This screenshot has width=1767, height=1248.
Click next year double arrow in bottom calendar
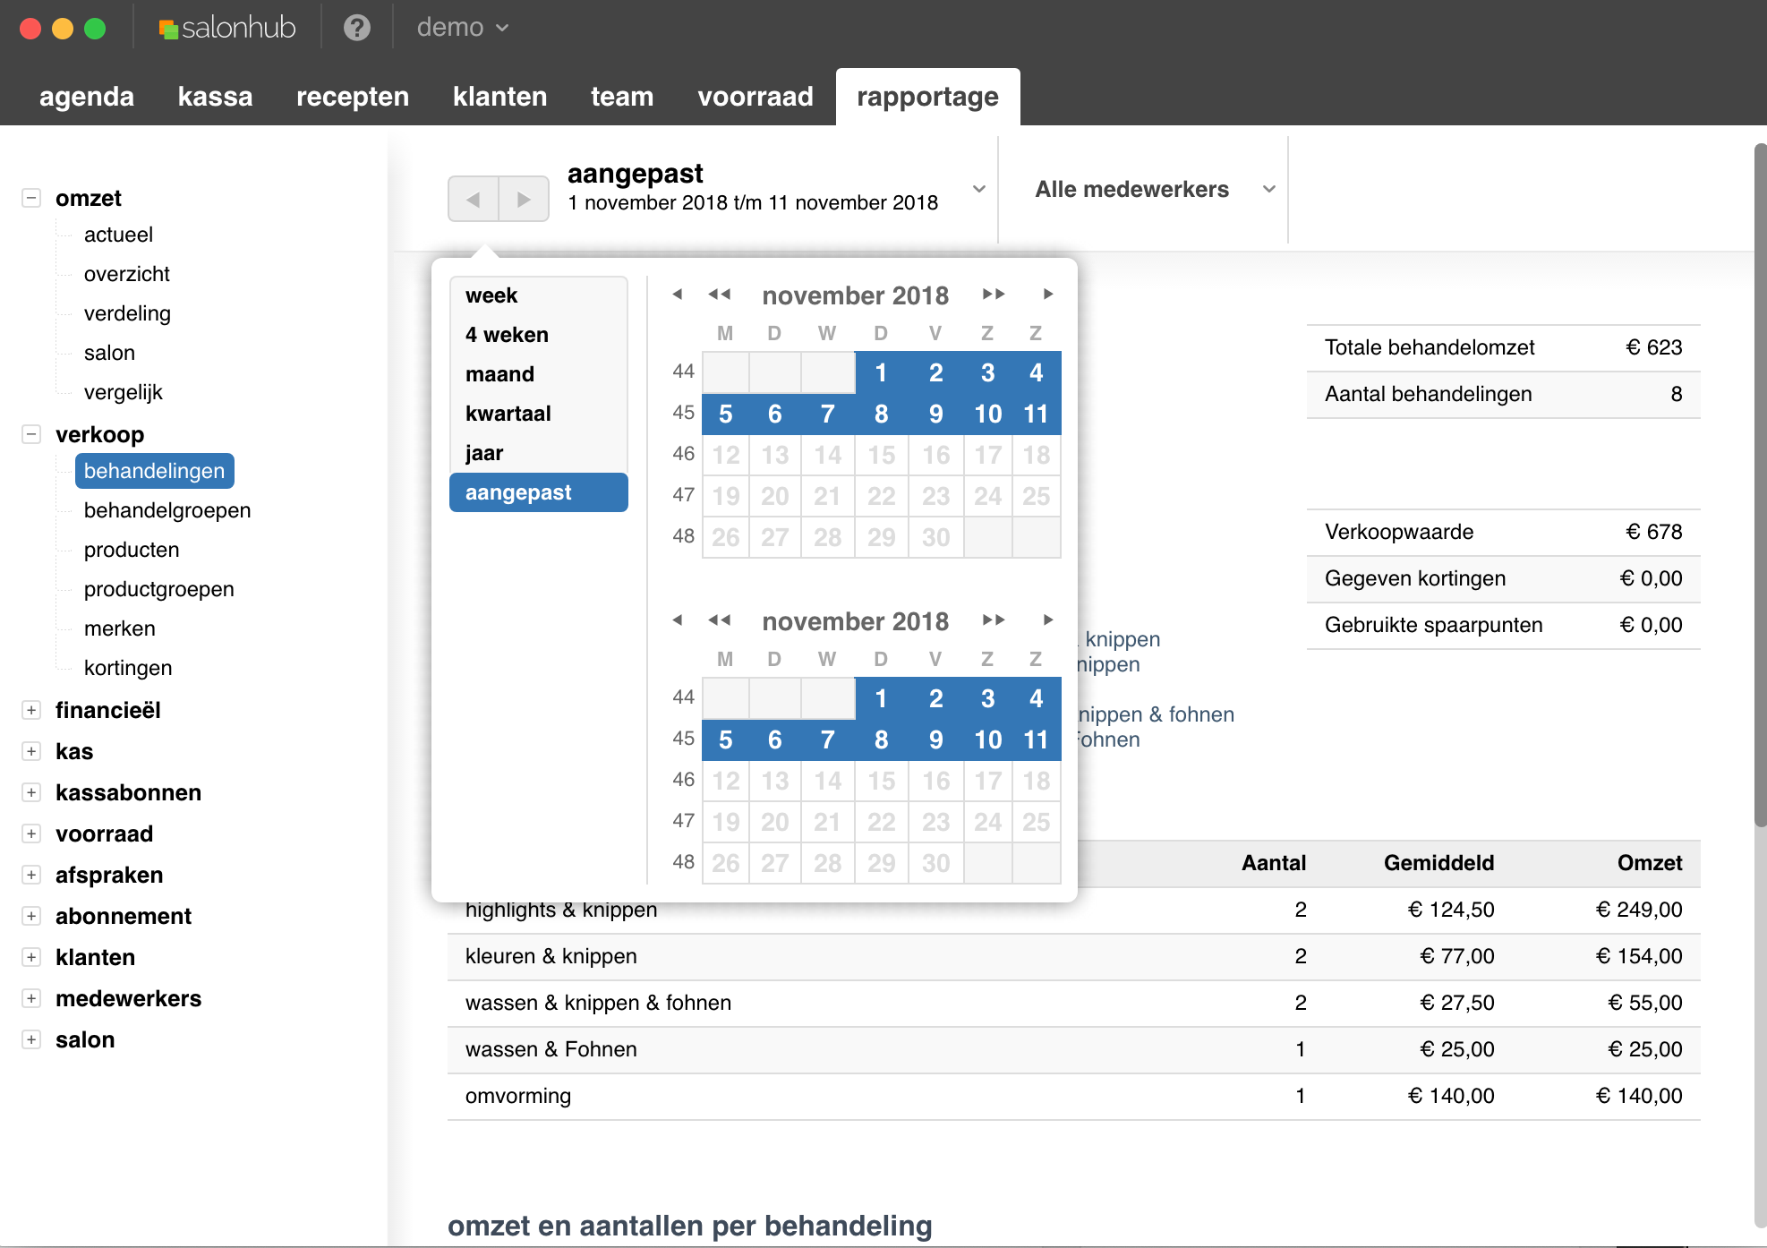[x=994, y=620]
